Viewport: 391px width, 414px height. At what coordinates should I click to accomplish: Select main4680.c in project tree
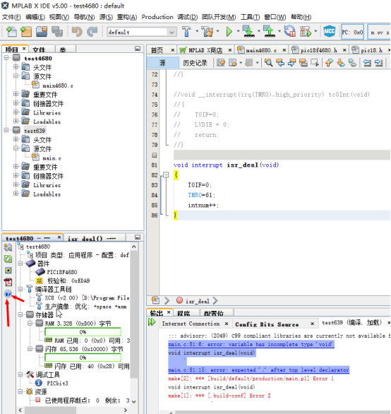pos(58,85)
